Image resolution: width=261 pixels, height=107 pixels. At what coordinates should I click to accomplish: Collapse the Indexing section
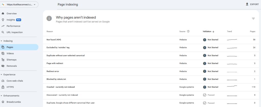pyautogui.click(x=2, y=41)
